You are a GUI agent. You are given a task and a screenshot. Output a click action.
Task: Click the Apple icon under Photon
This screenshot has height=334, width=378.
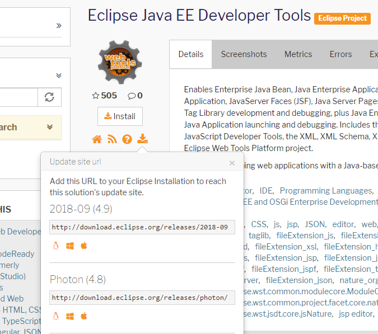click(x=84, y=316)
